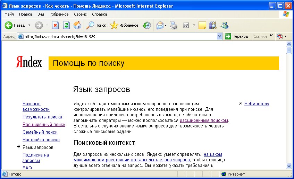This screenshot has width=294, height=179.
Task: Click the address URL input field
Action: (x=120, y=36)
